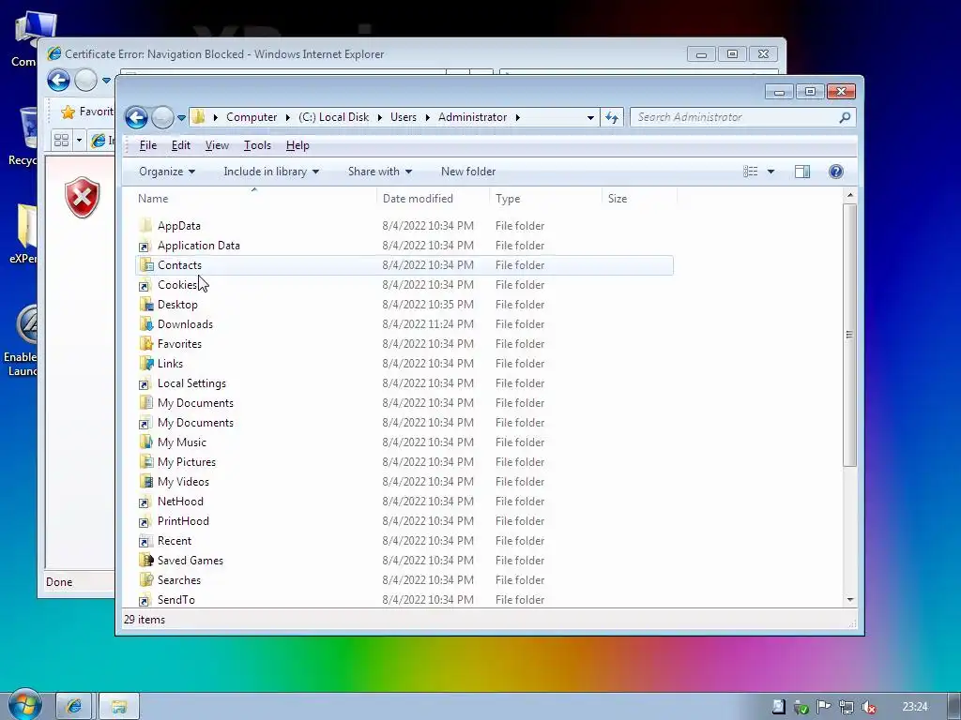
Task: Expand the arrow after Computer in the path
Action: click(x=287, y=117)
